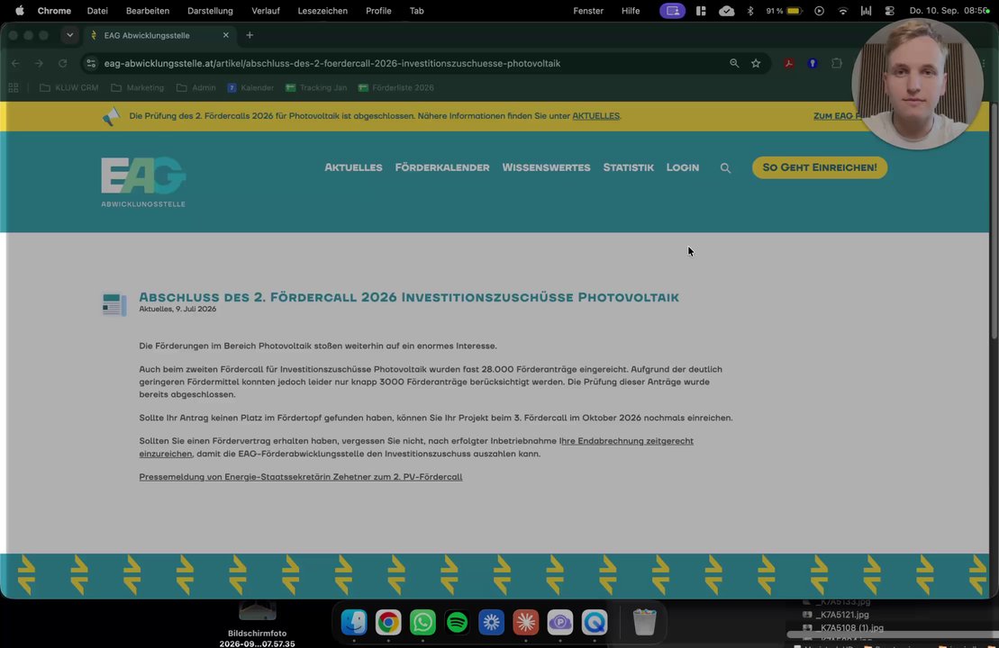Screen dimensions: 999x648
Task: Open the Marketing bookmarks folder
Action: [138, 88]
